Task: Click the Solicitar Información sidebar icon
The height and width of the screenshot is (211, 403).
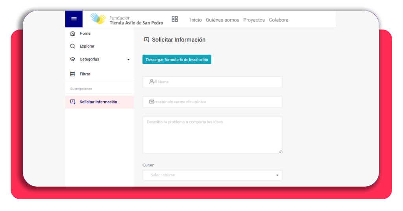Action: (73, 102)
